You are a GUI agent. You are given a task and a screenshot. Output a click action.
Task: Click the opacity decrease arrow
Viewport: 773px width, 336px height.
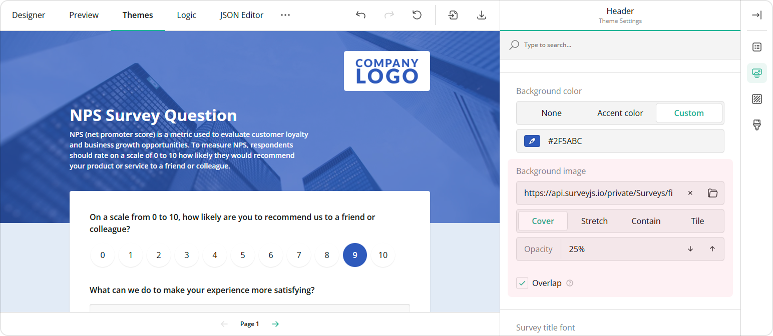tap(690, 248)
